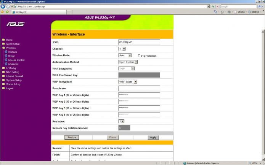Go back with the browser Back arrow
Image resolution: width=265 pixels, height=165 pixels.
pos(3,6)
